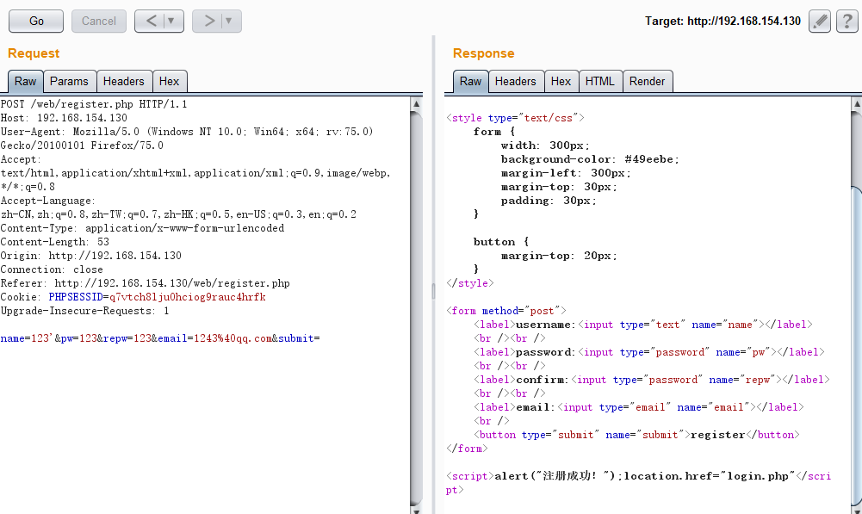This screenshot has width=862, height=514.
Task: Switch to the response HTML tab
Action: [599, 82]
